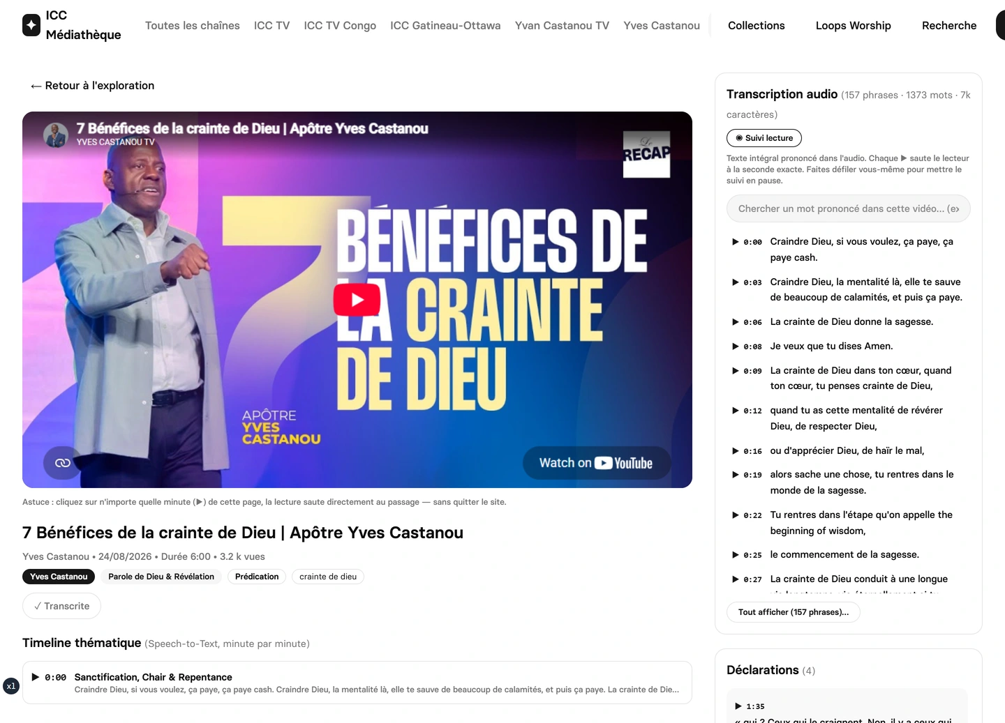Open Yves Castanou channel in navbar
1005x723 pixels.
[x=662, y=26]
